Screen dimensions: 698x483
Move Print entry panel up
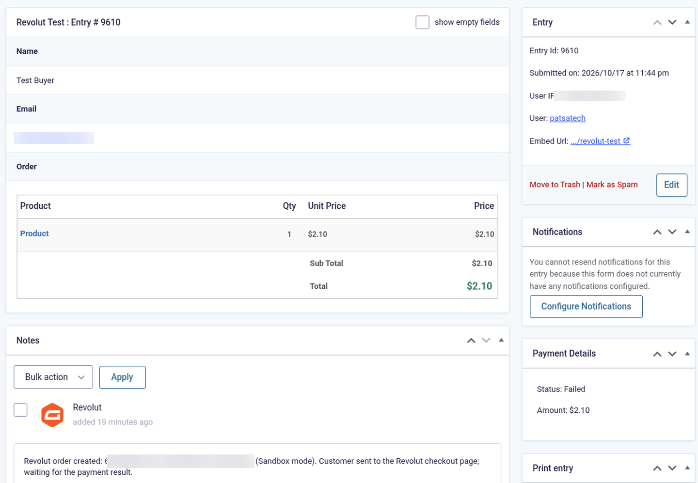tap(657, 468)
